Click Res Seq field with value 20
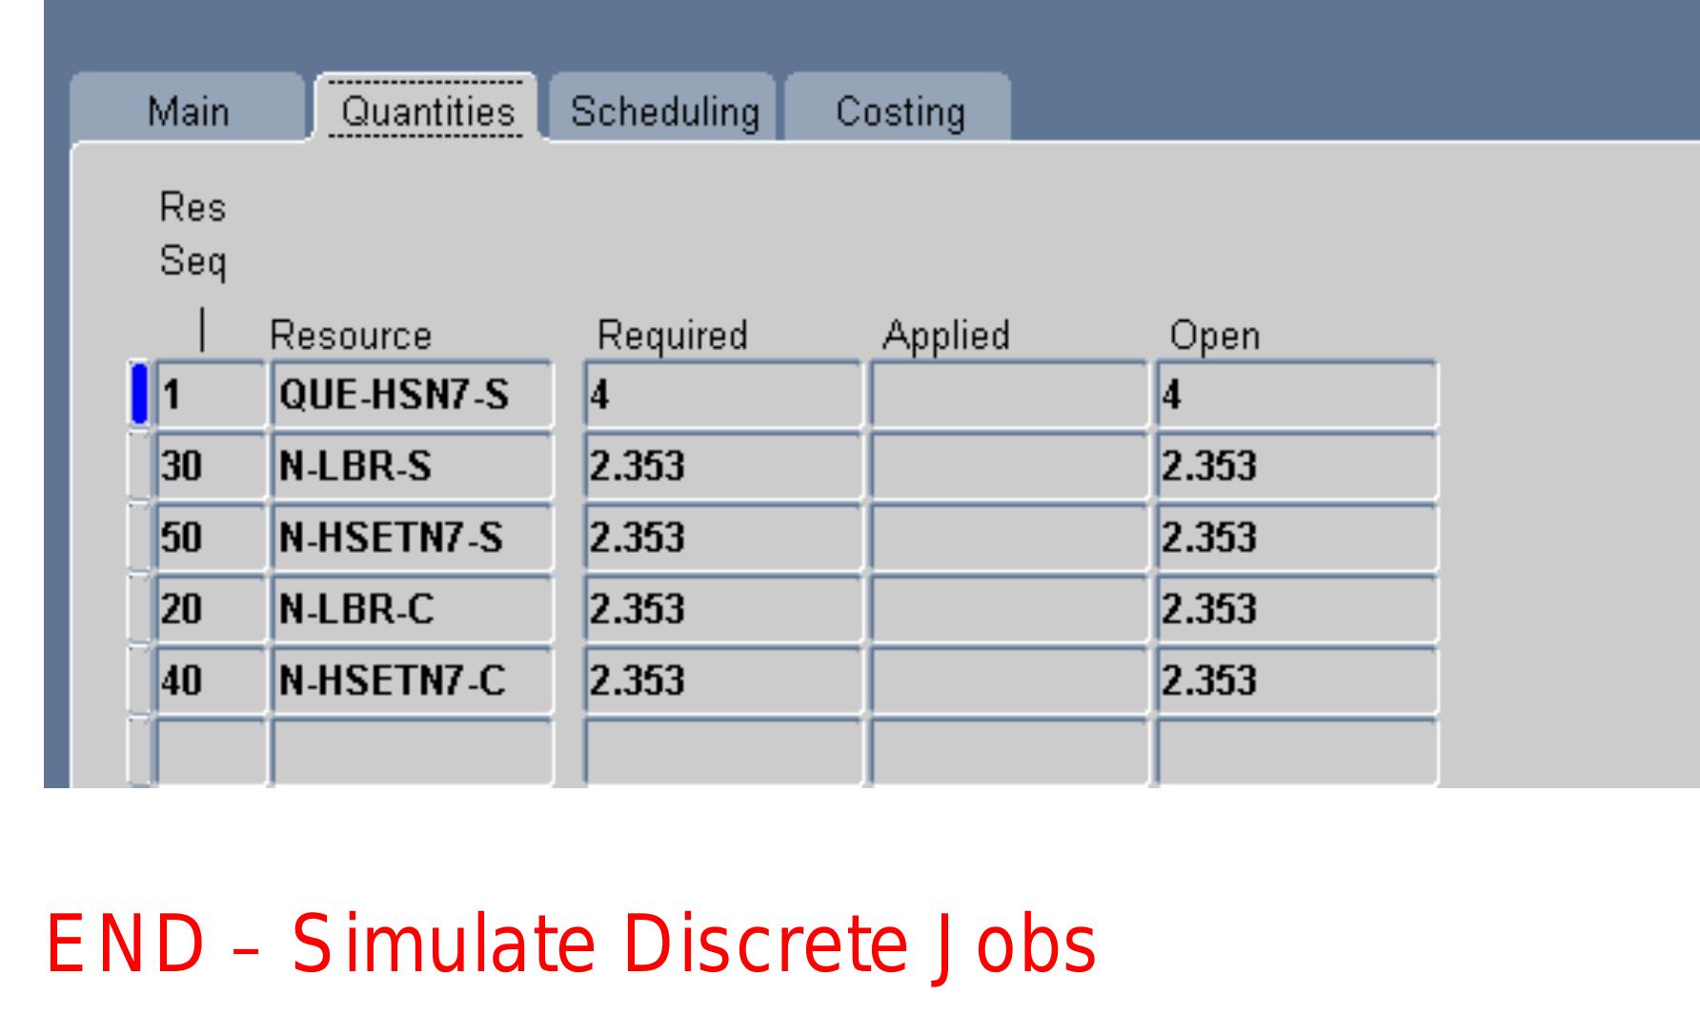 pos(211,609)
